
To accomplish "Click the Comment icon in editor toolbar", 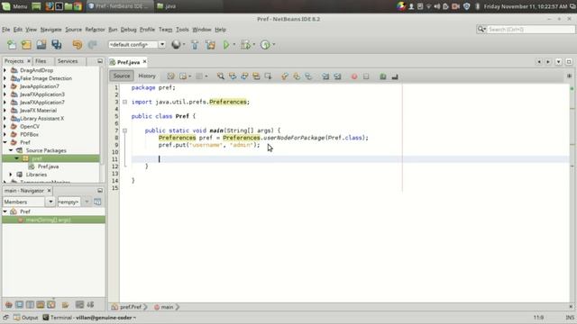I will tap(382, 76).
